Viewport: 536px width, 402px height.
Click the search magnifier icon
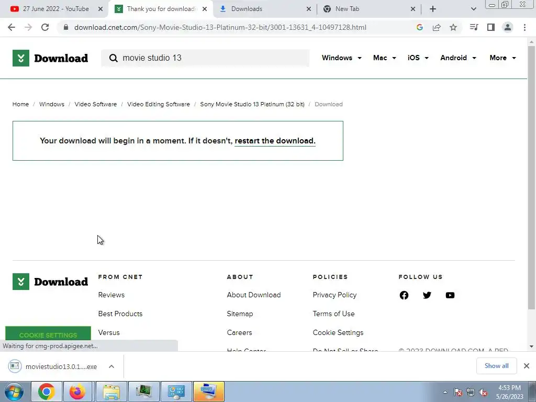113,58
